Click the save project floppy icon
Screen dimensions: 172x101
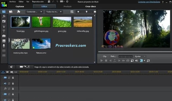click(x=49, y=2)
